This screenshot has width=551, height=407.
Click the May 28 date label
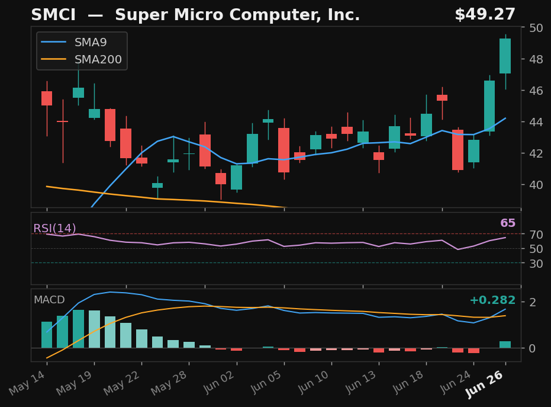169,383
